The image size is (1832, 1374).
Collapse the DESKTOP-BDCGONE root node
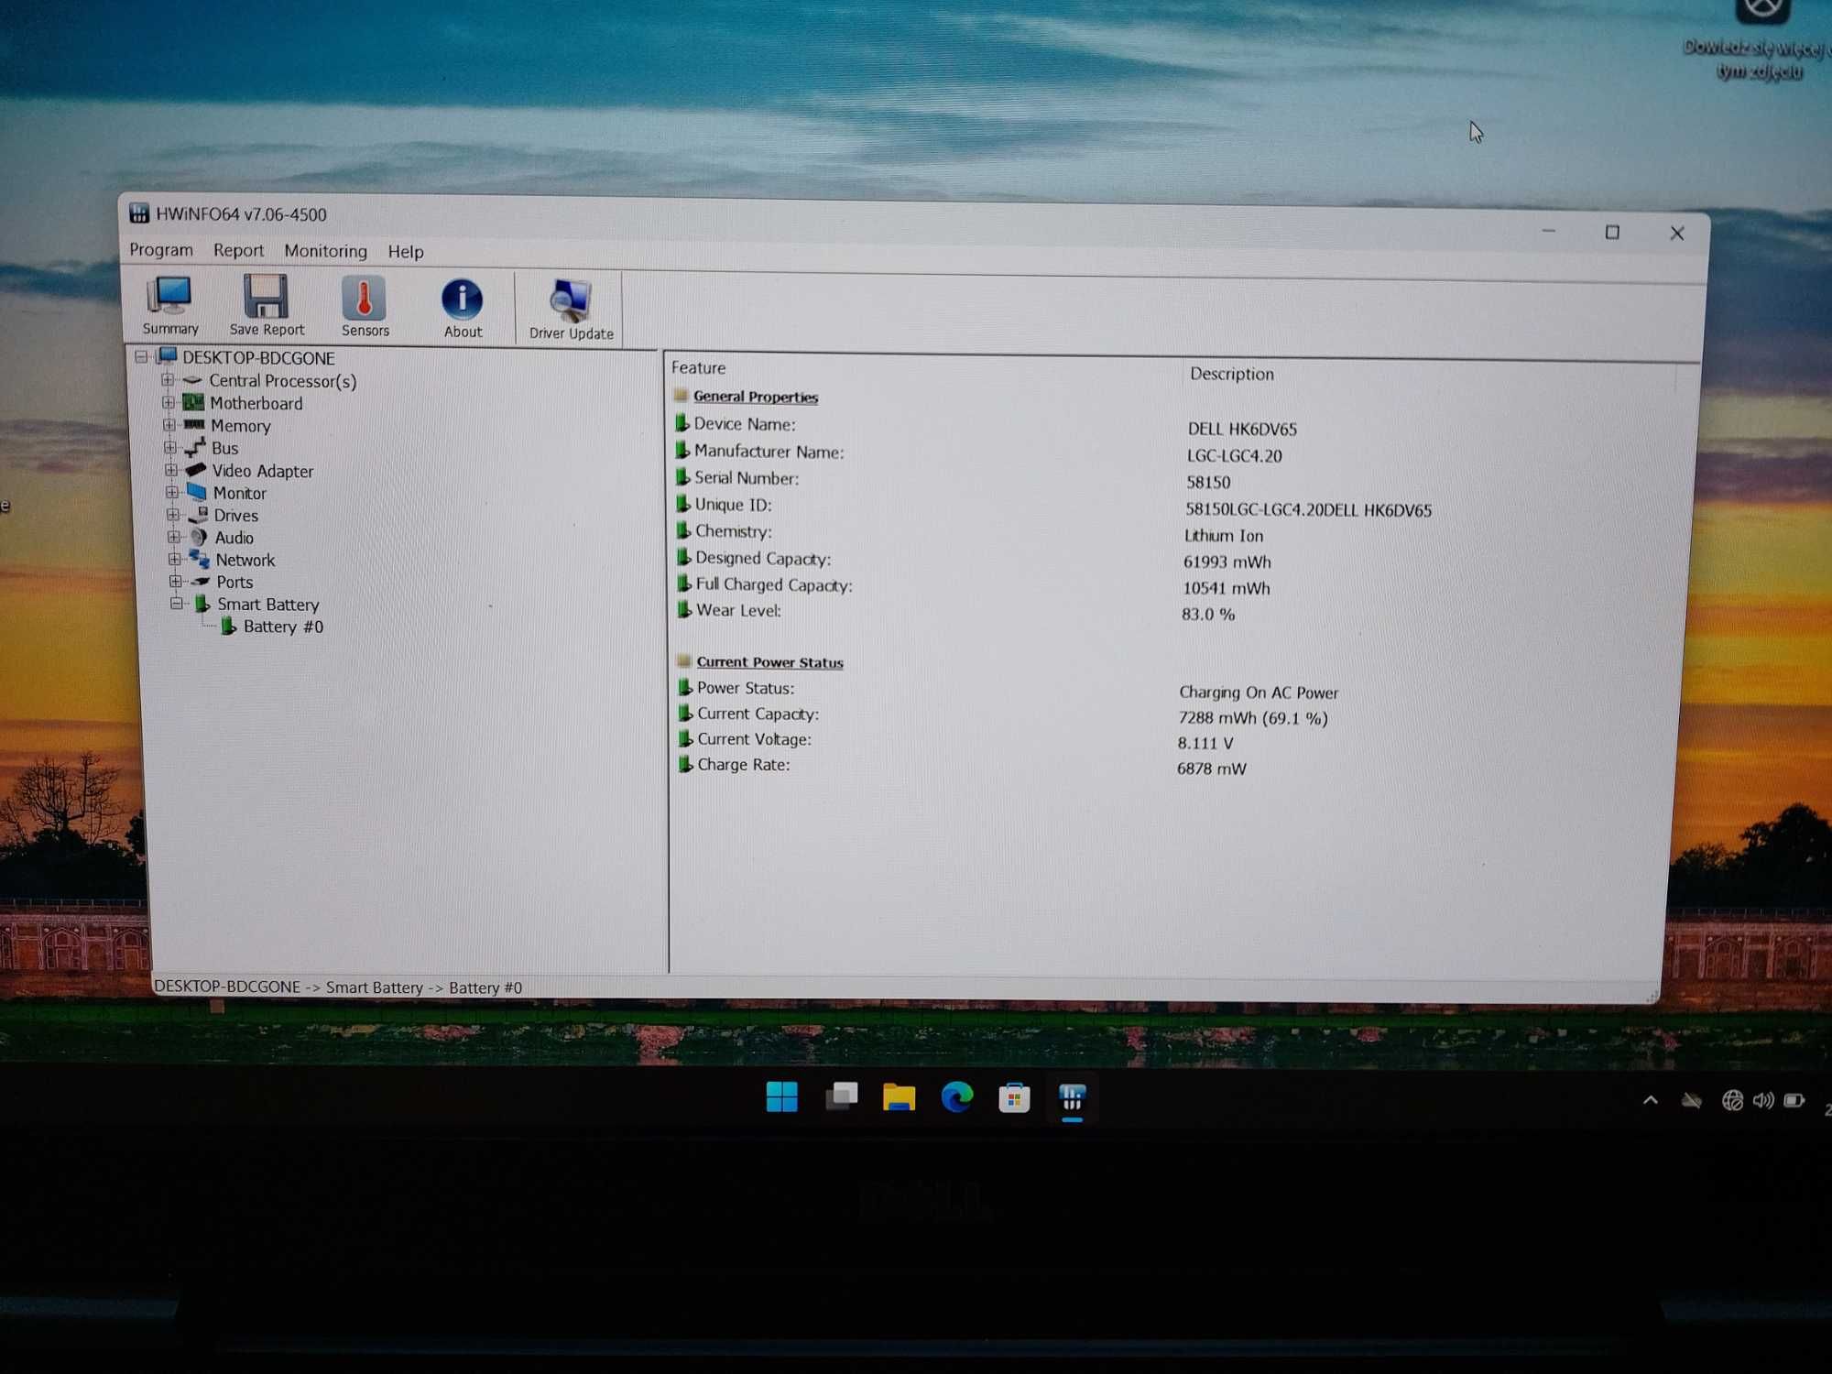point(141,356)
